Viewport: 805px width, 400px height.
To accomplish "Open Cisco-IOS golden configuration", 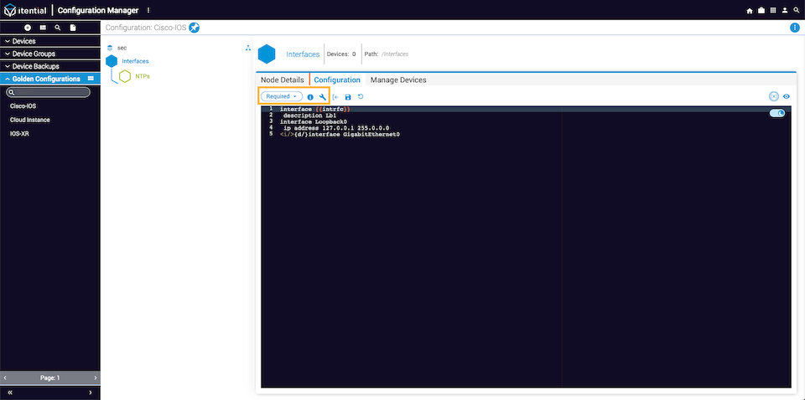I will click(23, 106).
